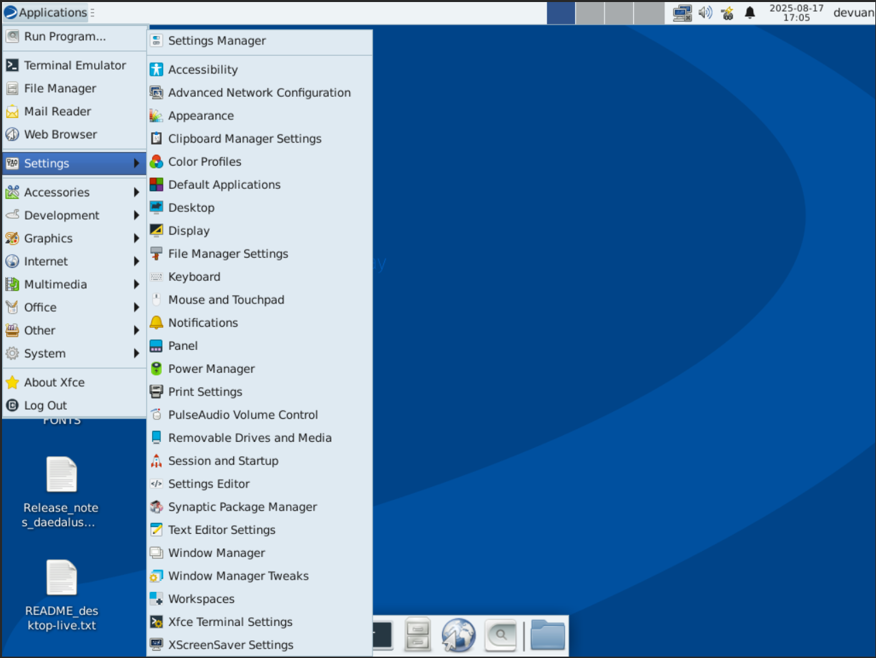Screen dimensions: 876x658
Task: Open the network connections tray icon
Action: coord(682,13)
